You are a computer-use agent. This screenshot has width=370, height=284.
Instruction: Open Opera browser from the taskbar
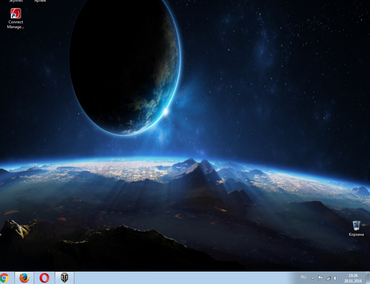pyautogui.click(x=44, y=278)
